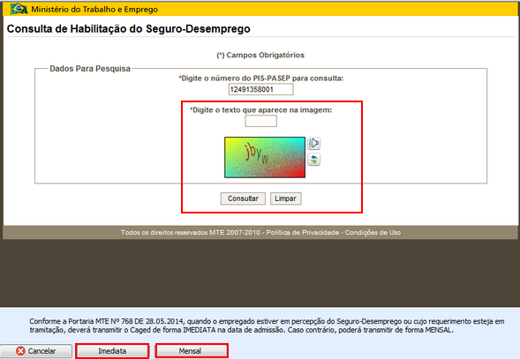Clear the form using the Limpar button
The width and height of the screenshot is (520, 359).
tap(285, 198)
